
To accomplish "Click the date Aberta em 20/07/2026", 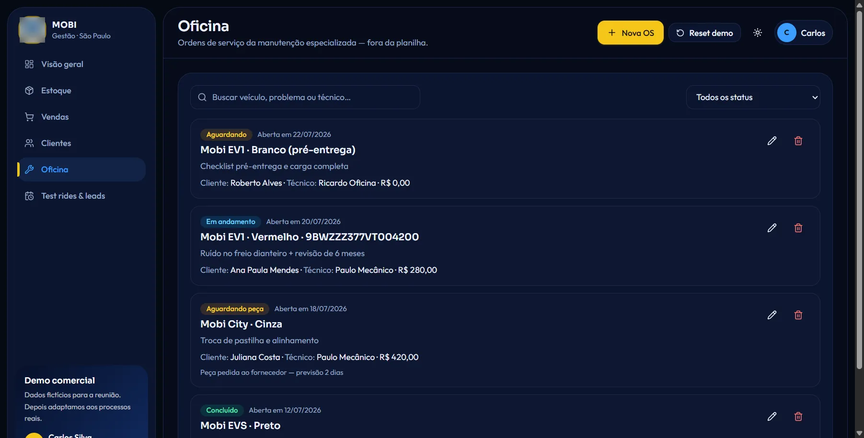I will pyautogui.click(x=303, y=222).
